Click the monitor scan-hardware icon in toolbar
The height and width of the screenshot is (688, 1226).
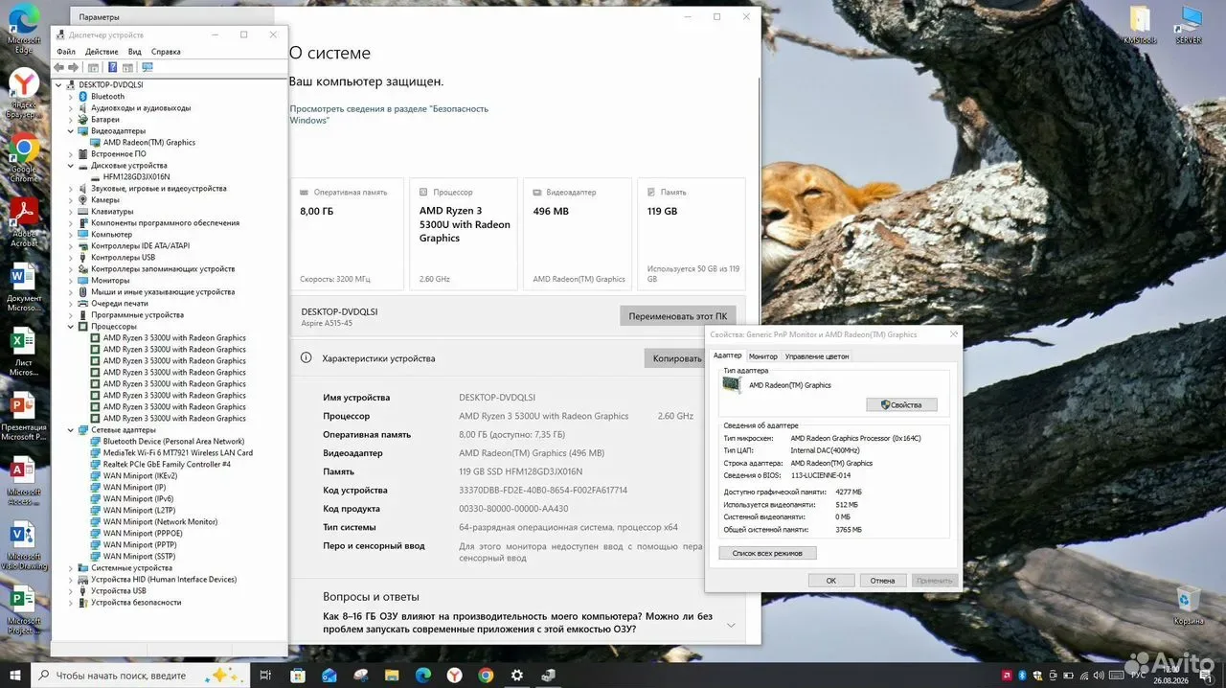pos(147,67)
